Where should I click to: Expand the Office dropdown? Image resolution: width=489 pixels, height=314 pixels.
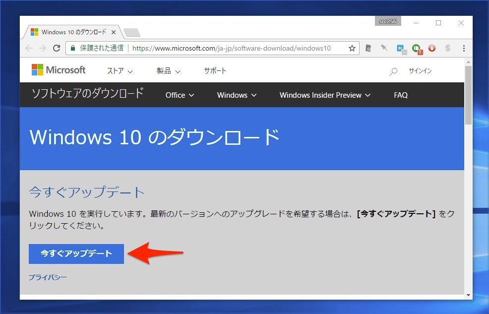click(180, 95)
